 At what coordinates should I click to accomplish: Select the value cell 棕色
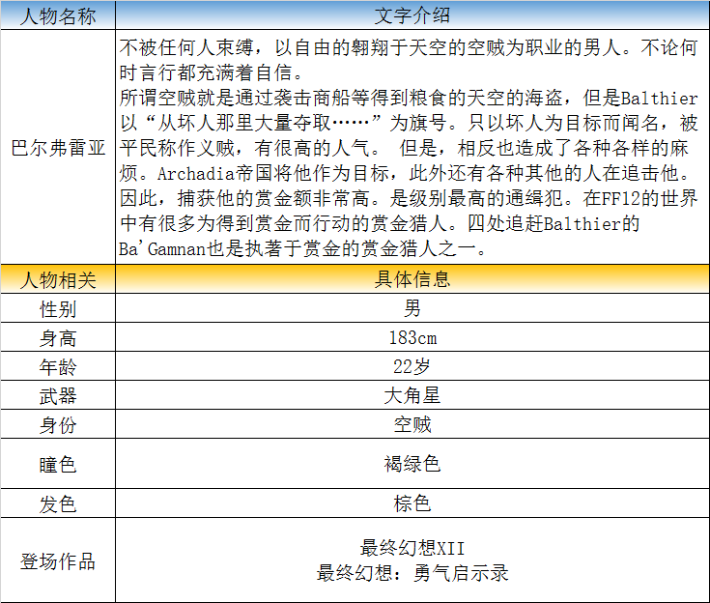coord(412,503)
